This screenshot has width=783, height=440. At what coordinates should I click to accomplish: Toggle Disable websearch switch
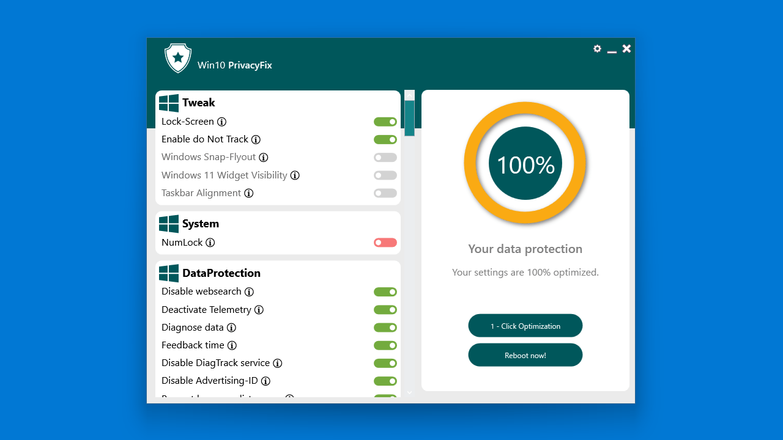385,291
